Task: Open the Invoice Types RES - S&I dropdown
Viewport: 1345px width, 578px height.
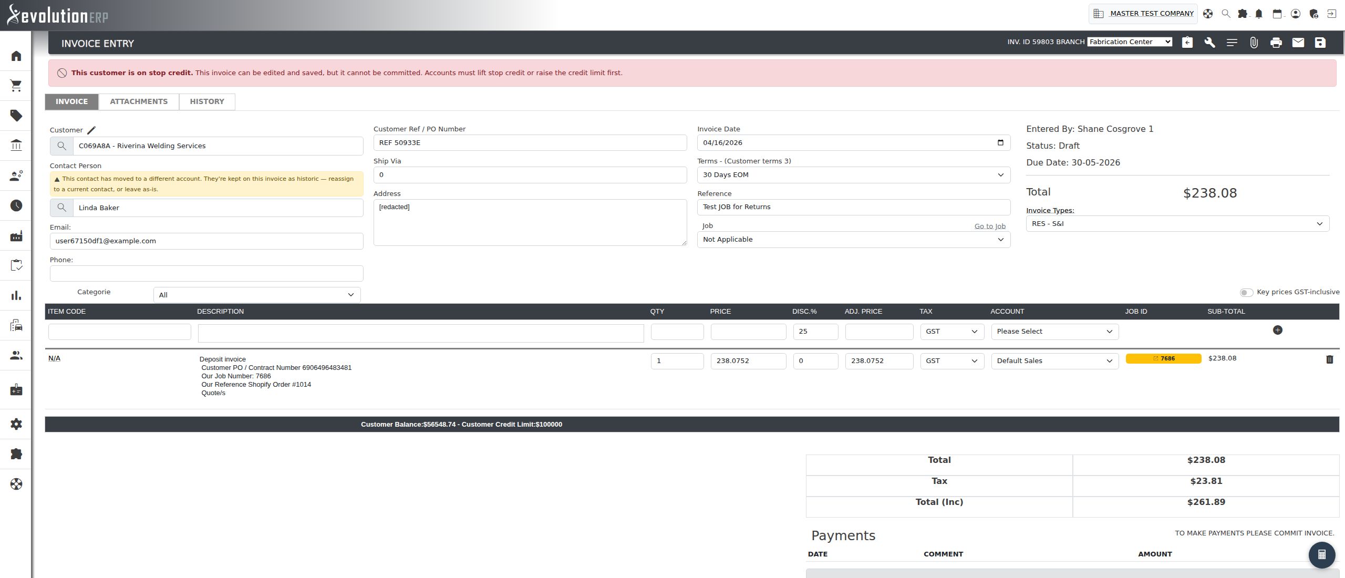Action: 1177,224
